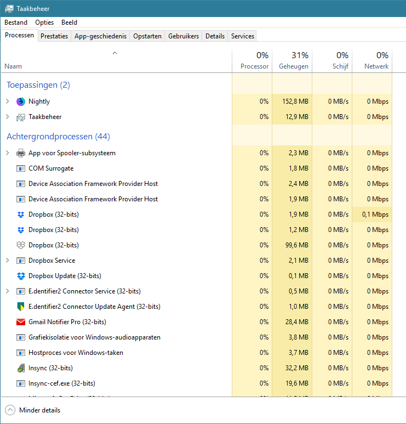
Task: Select the Processen tab
Action: click(19, 35)
